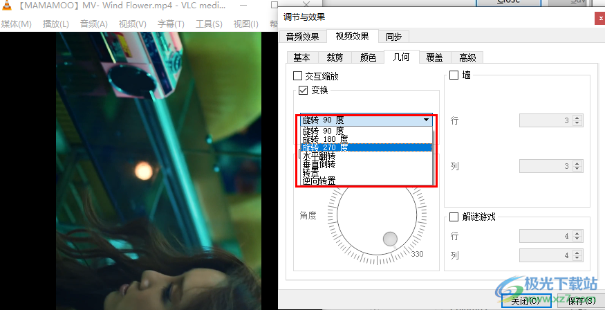Collapse the transform dropdown showing 旋转 90 度
This screenshot has width=605, height=310.
[x=366, y=120]
